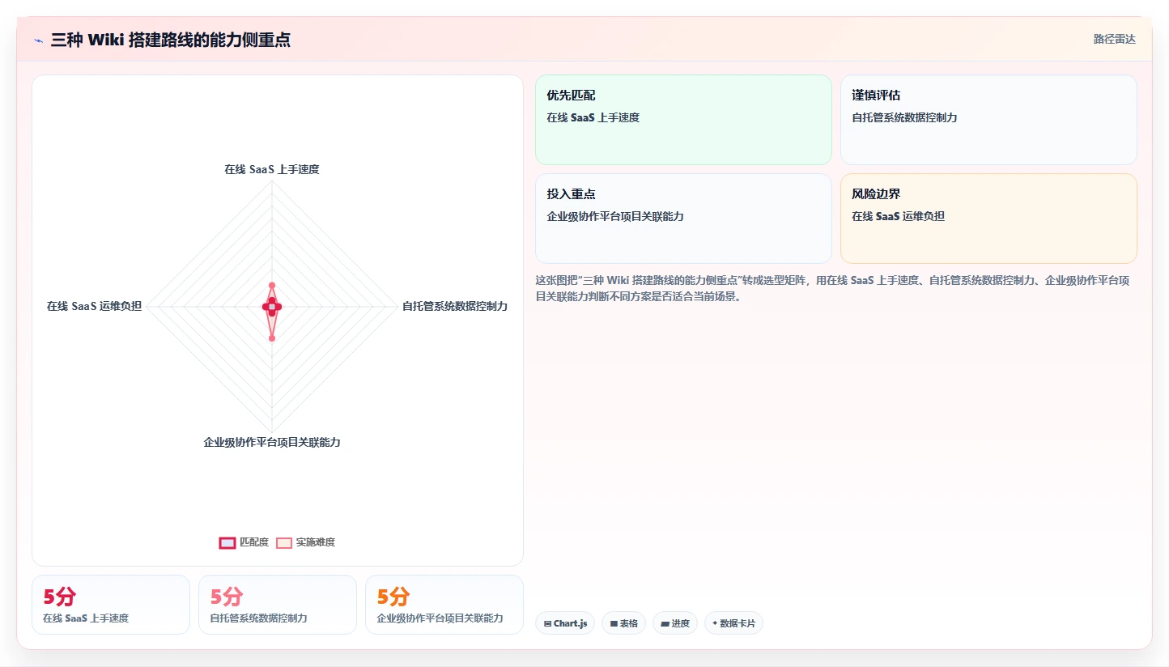Click radar axis label 在线 SaaS 上手速度
This screenshot has height=667, width=1169.
(272, 170)
